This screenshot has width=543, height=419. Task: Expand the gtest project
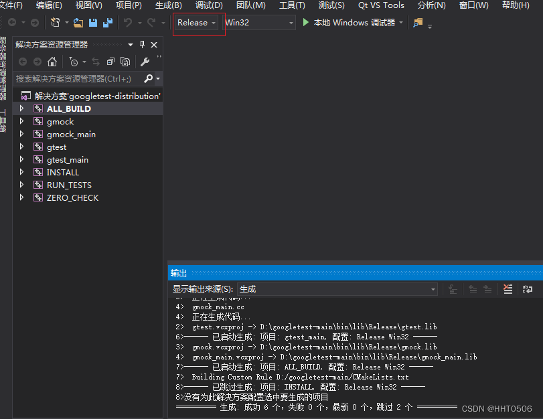(x=21, y=147)
